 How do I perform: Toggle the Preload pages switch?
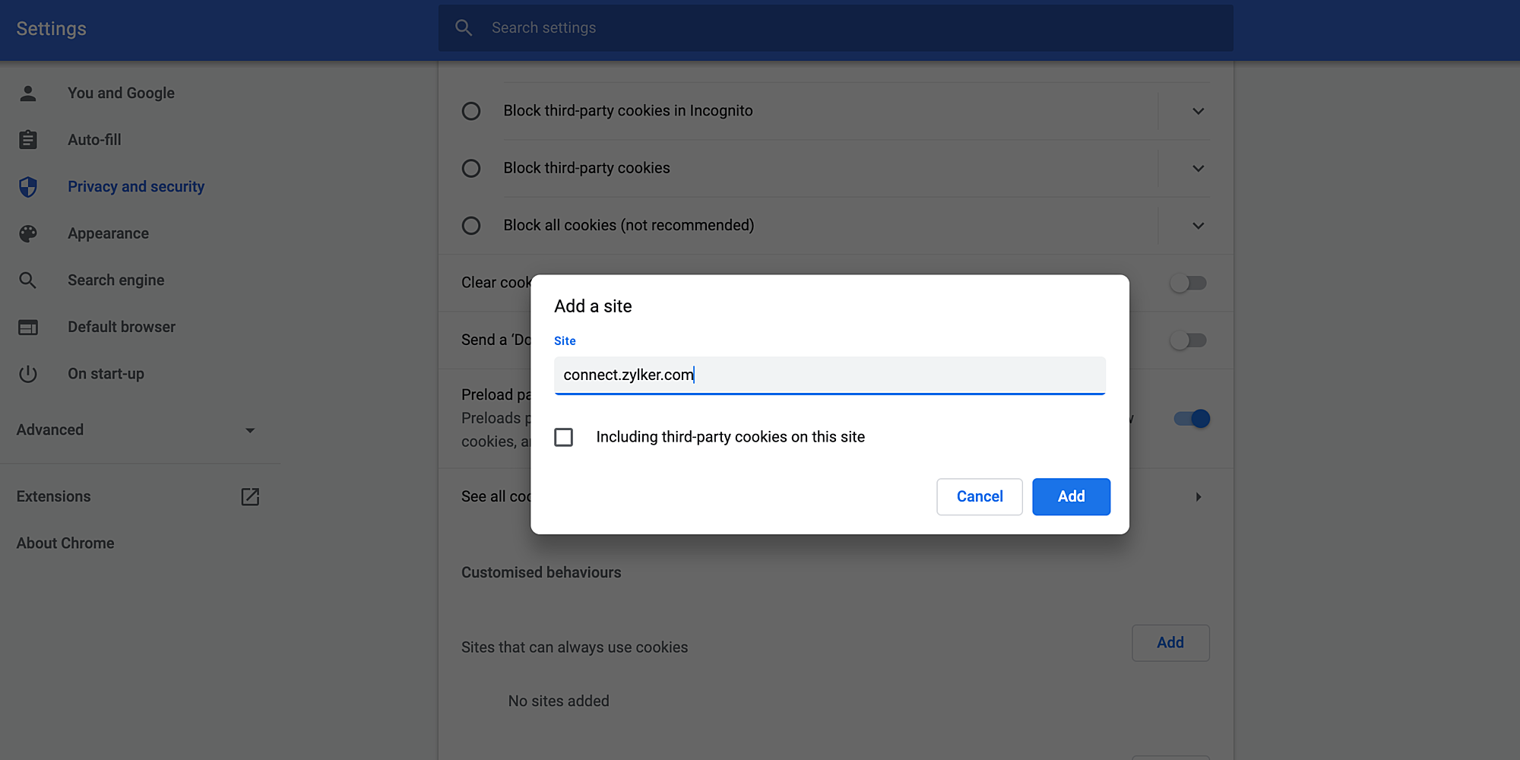pyautogui.click(x=1191, y=419)
